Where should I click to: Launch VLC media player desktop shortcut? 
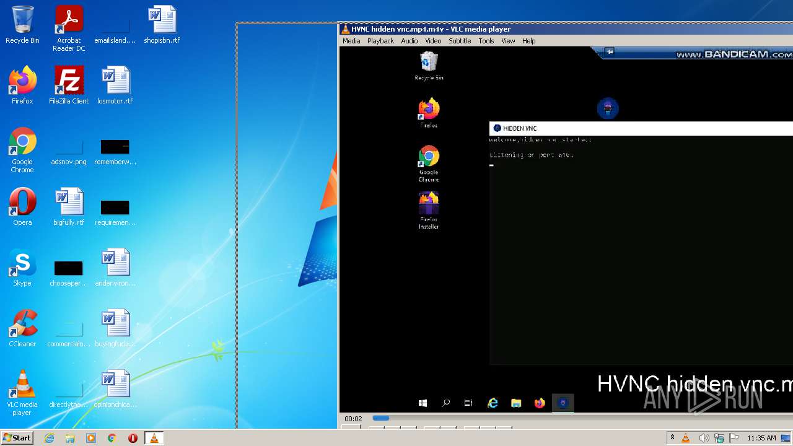(x=22, y=393)
